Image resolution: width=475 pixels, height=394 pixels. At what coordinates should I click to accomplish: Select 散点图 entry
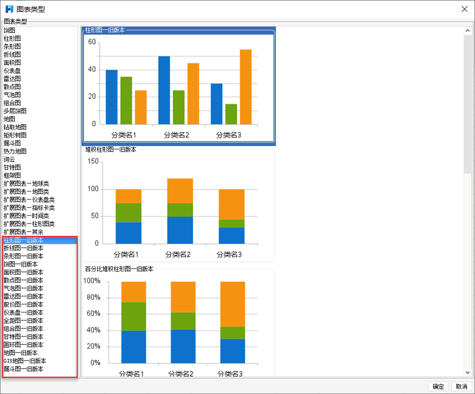pyautogui.click(x=12, y=86)
